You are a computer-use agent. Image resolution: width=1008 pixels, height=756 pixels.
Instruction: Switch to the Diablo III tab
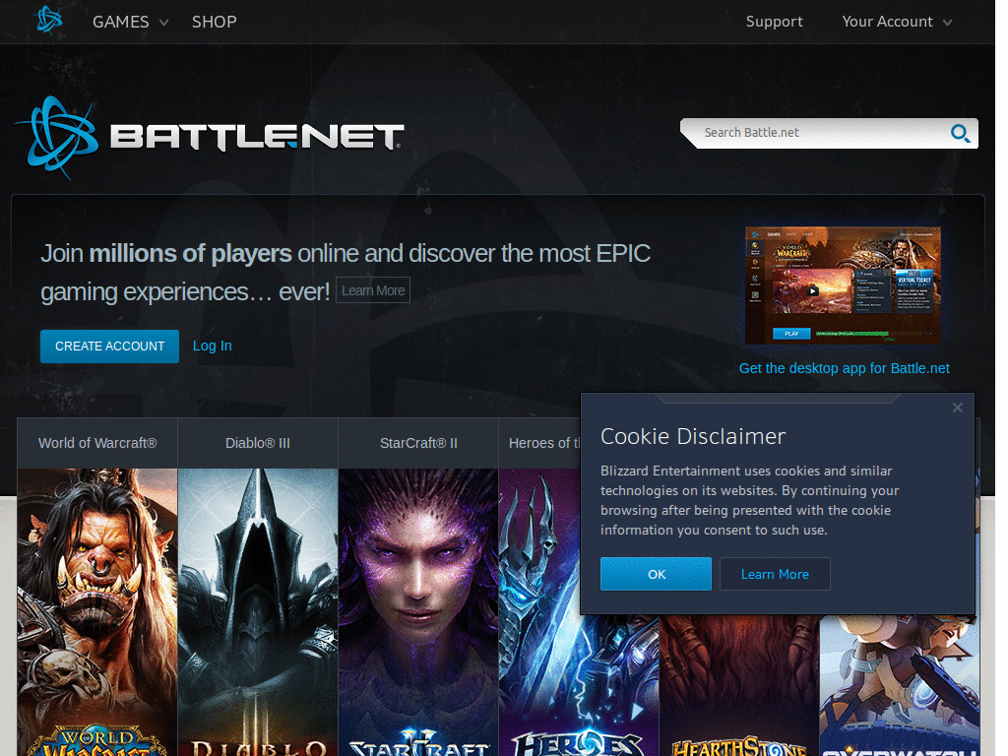pyautogui.click(x=257, y=443)
